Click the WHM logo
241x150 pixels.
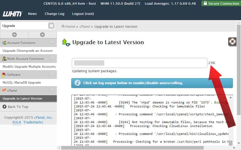point(12,14)
